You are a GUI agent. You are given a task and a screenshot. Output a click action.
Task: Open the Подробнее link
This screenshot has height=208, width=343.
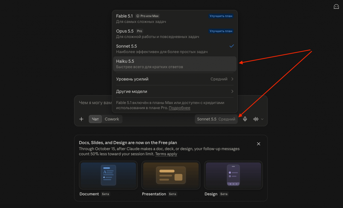click(179, 108)
